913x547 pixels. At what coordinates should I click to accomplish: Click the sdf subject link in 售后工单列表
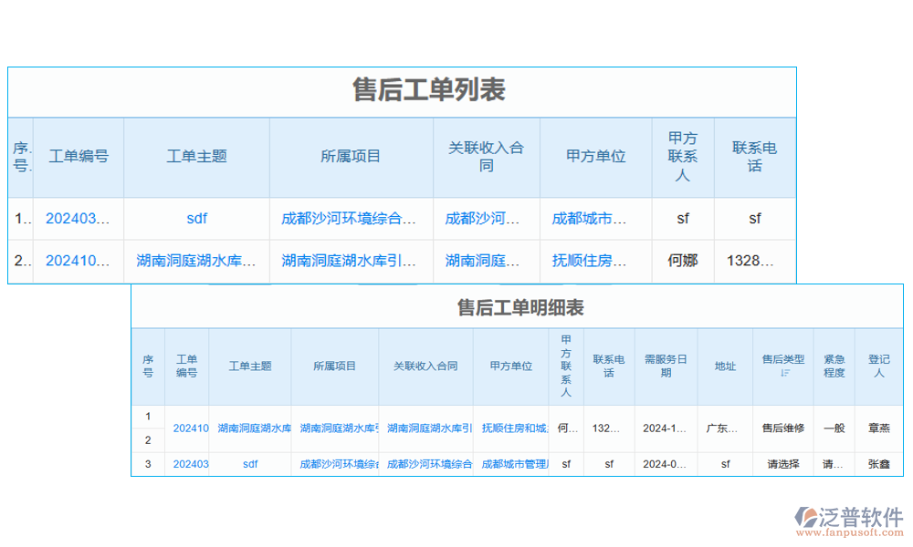pyautogui.click(x=196, y=219)
